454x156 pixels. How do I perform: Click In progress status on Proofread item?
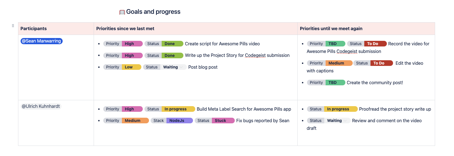(341, 109)
